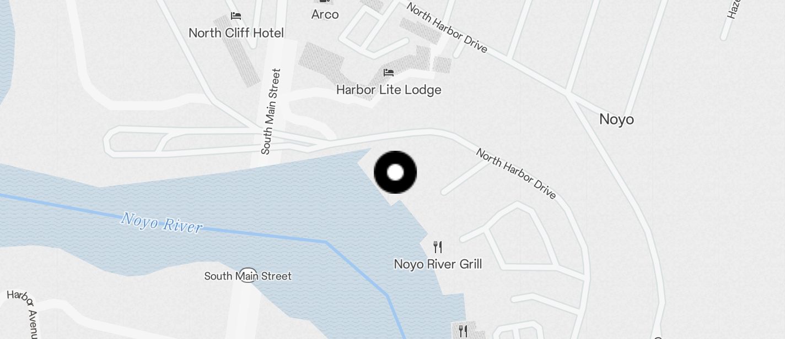Click the Arco place label
The height and width of the screenshot is (339, 785).
click(x=325, y=14)
